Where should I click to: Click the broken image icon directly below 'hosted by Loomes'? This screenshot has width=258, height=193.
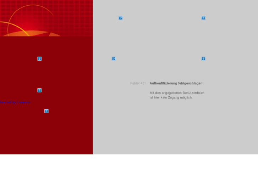pyautogui.click(x=46, y=111)
